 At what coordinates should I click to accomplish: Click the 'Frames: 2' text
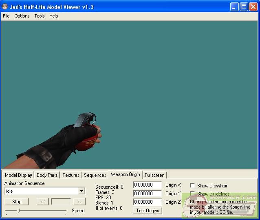pos(105,192)
